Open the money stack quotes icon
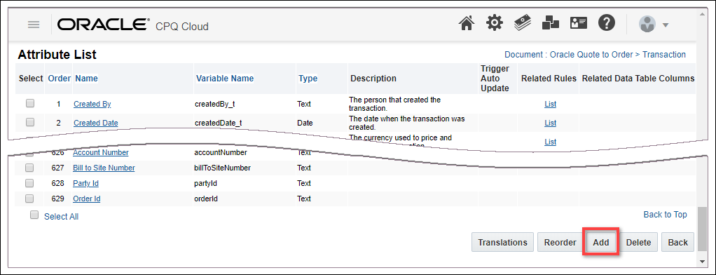The height and width of the screenshot is (275, 716). pos(522,23)
